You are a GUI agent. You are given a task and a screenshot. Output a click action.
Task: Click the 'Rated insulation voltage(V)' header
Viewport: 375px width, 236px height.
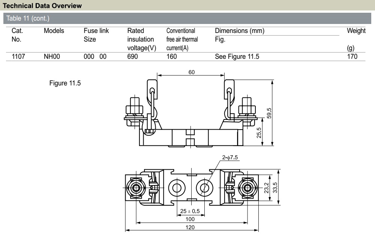142,39
